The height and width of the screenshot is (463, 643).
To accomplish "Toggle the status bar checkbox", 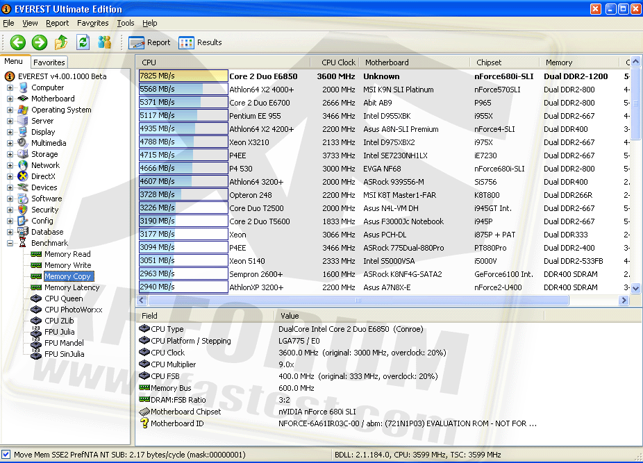I will click(x=6, y=455).
